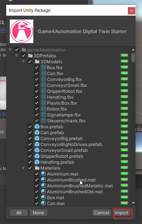This screenshot has width=142, height=224.
Task: Cancel the package import
Action: coord(102,213)
